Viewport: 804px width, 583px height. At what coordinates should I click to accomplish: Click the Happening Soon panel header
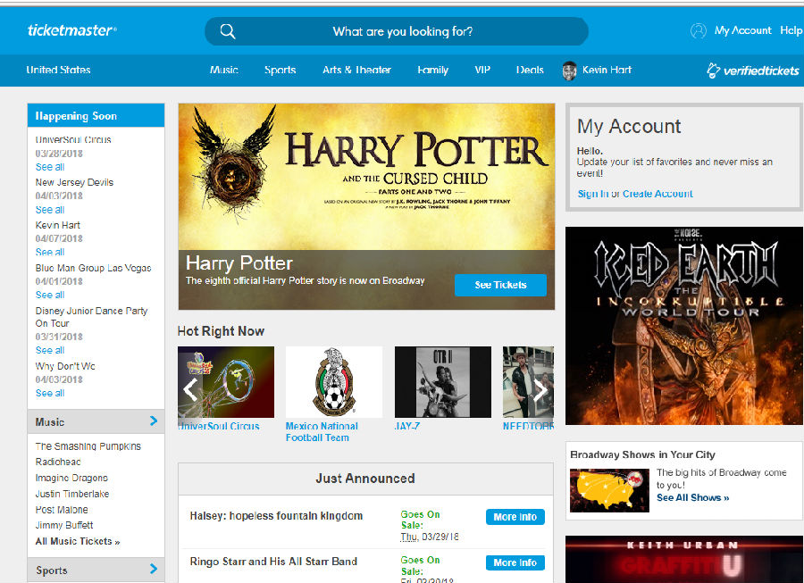[x=96, y=116]
